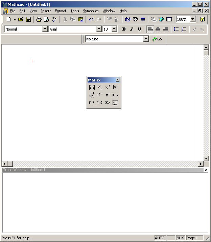Image resolution: width=211 pixels, height=242 pixels.
Task: Open the Edit menu
Action: click(22, 11)
